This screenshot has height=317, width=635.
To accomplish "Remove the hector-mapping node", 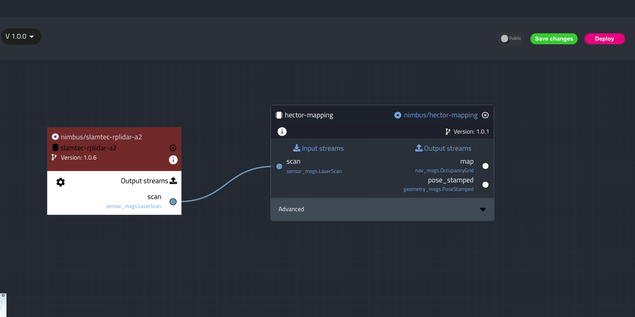I will point(485,115).
